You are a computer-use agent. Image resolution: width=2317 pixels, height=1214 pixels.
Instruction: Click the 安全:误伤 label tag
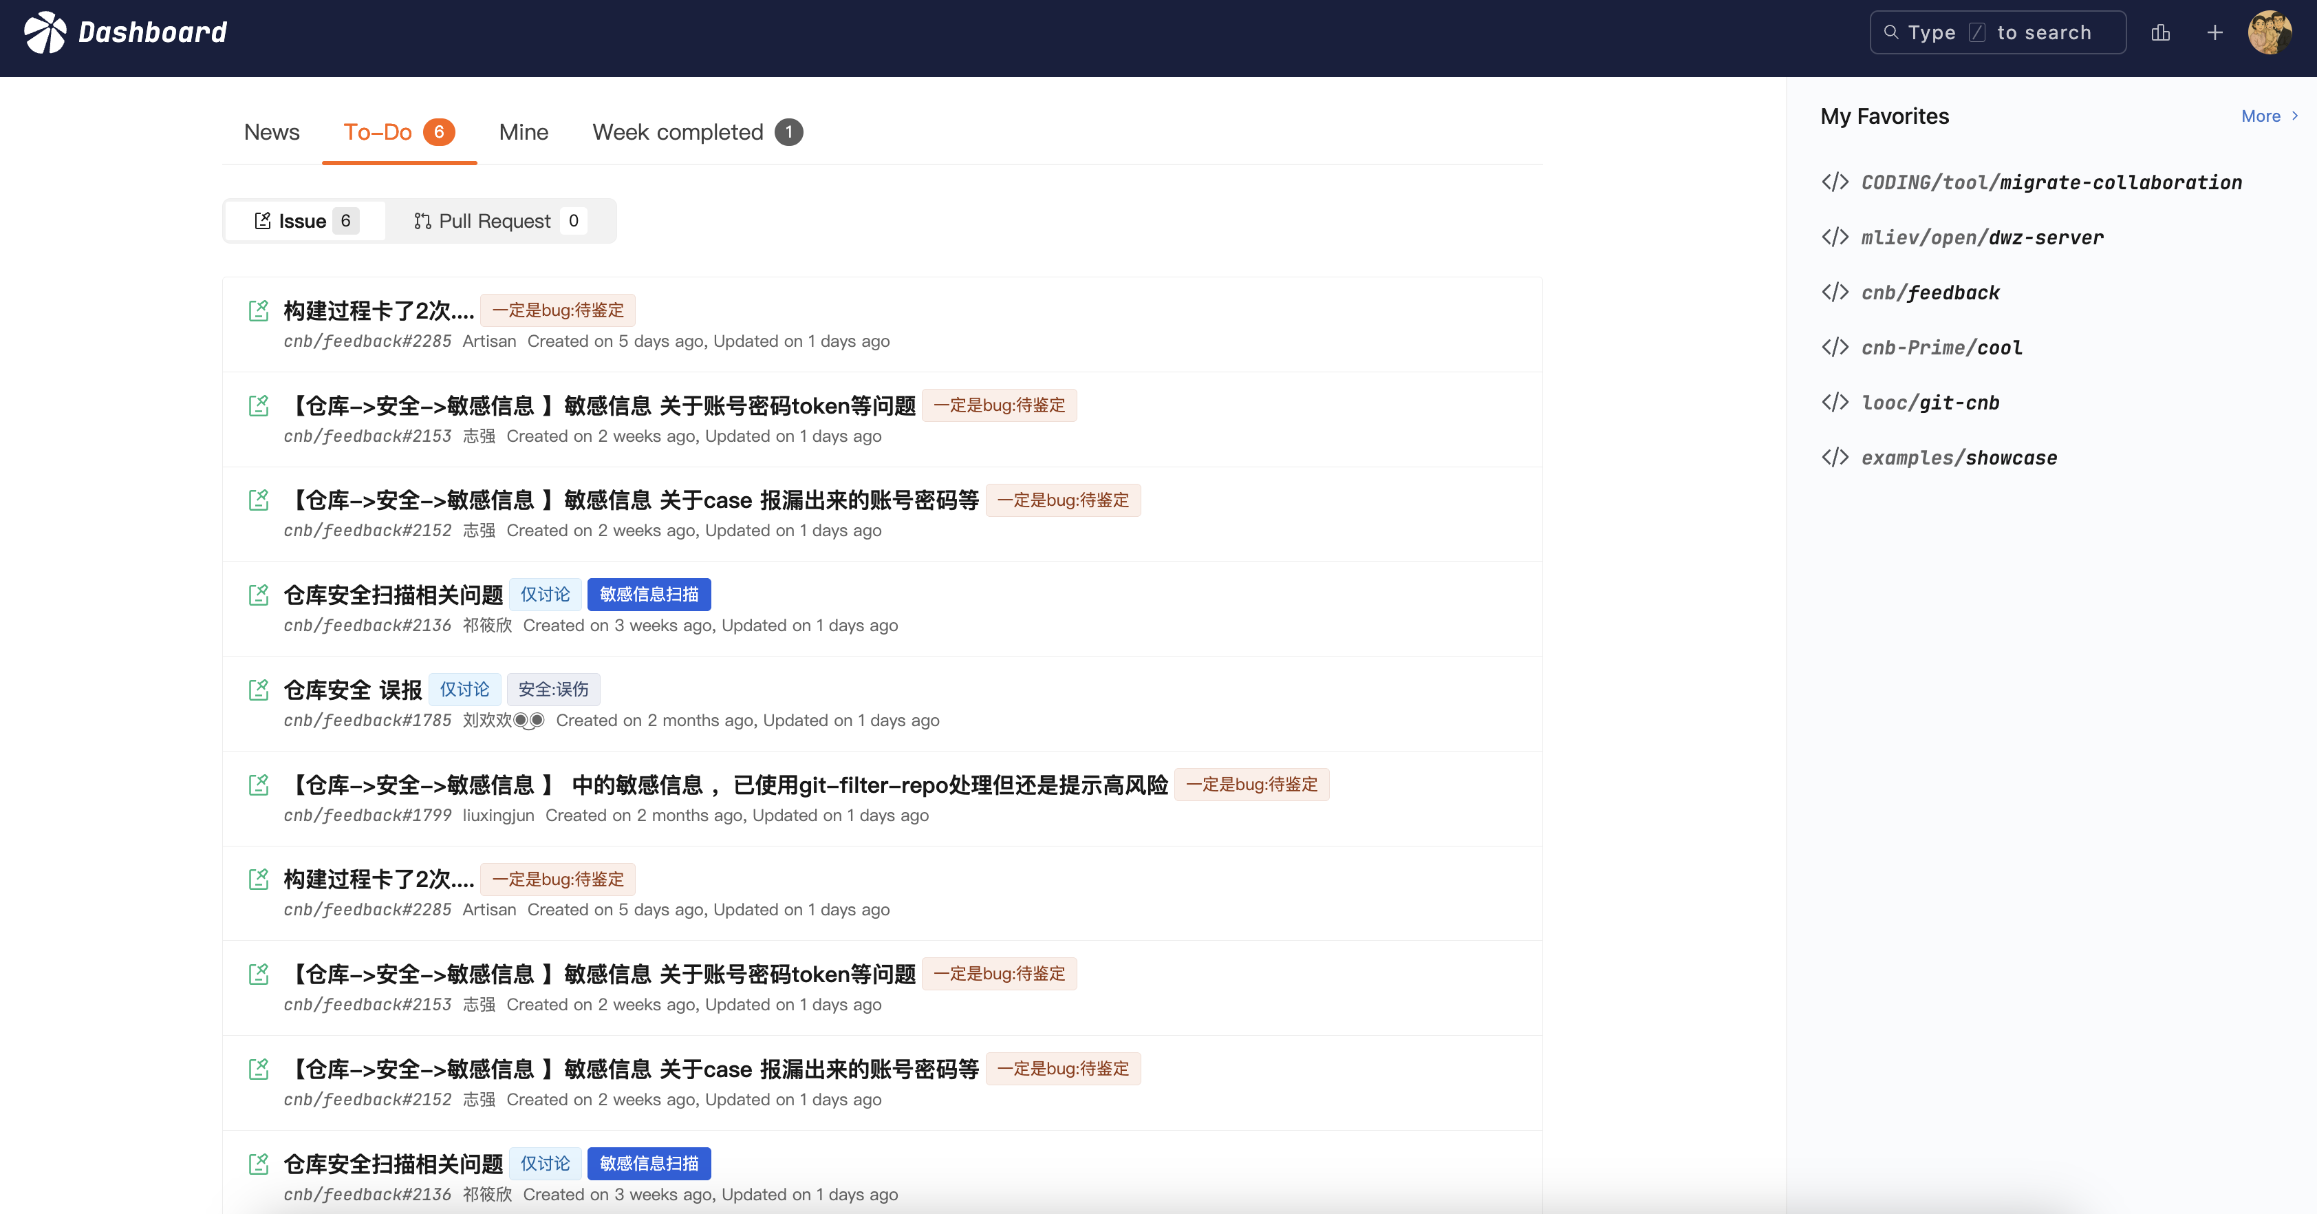pyautogui.click(x=553, y=690)
